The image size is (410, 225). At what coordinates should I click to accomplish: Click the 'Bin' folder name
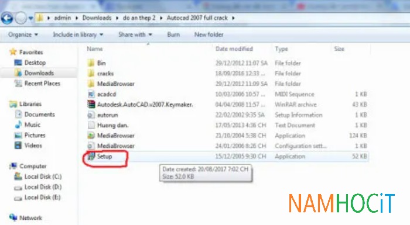(101, 63)
